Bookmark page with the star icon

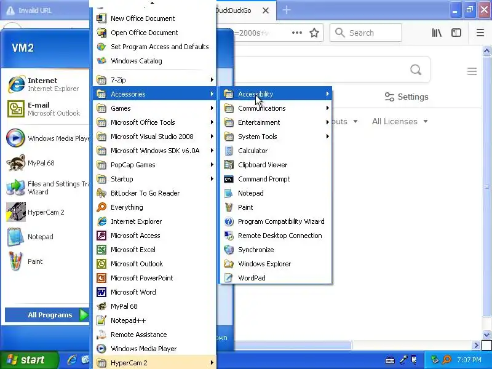(x=314, y=33)
